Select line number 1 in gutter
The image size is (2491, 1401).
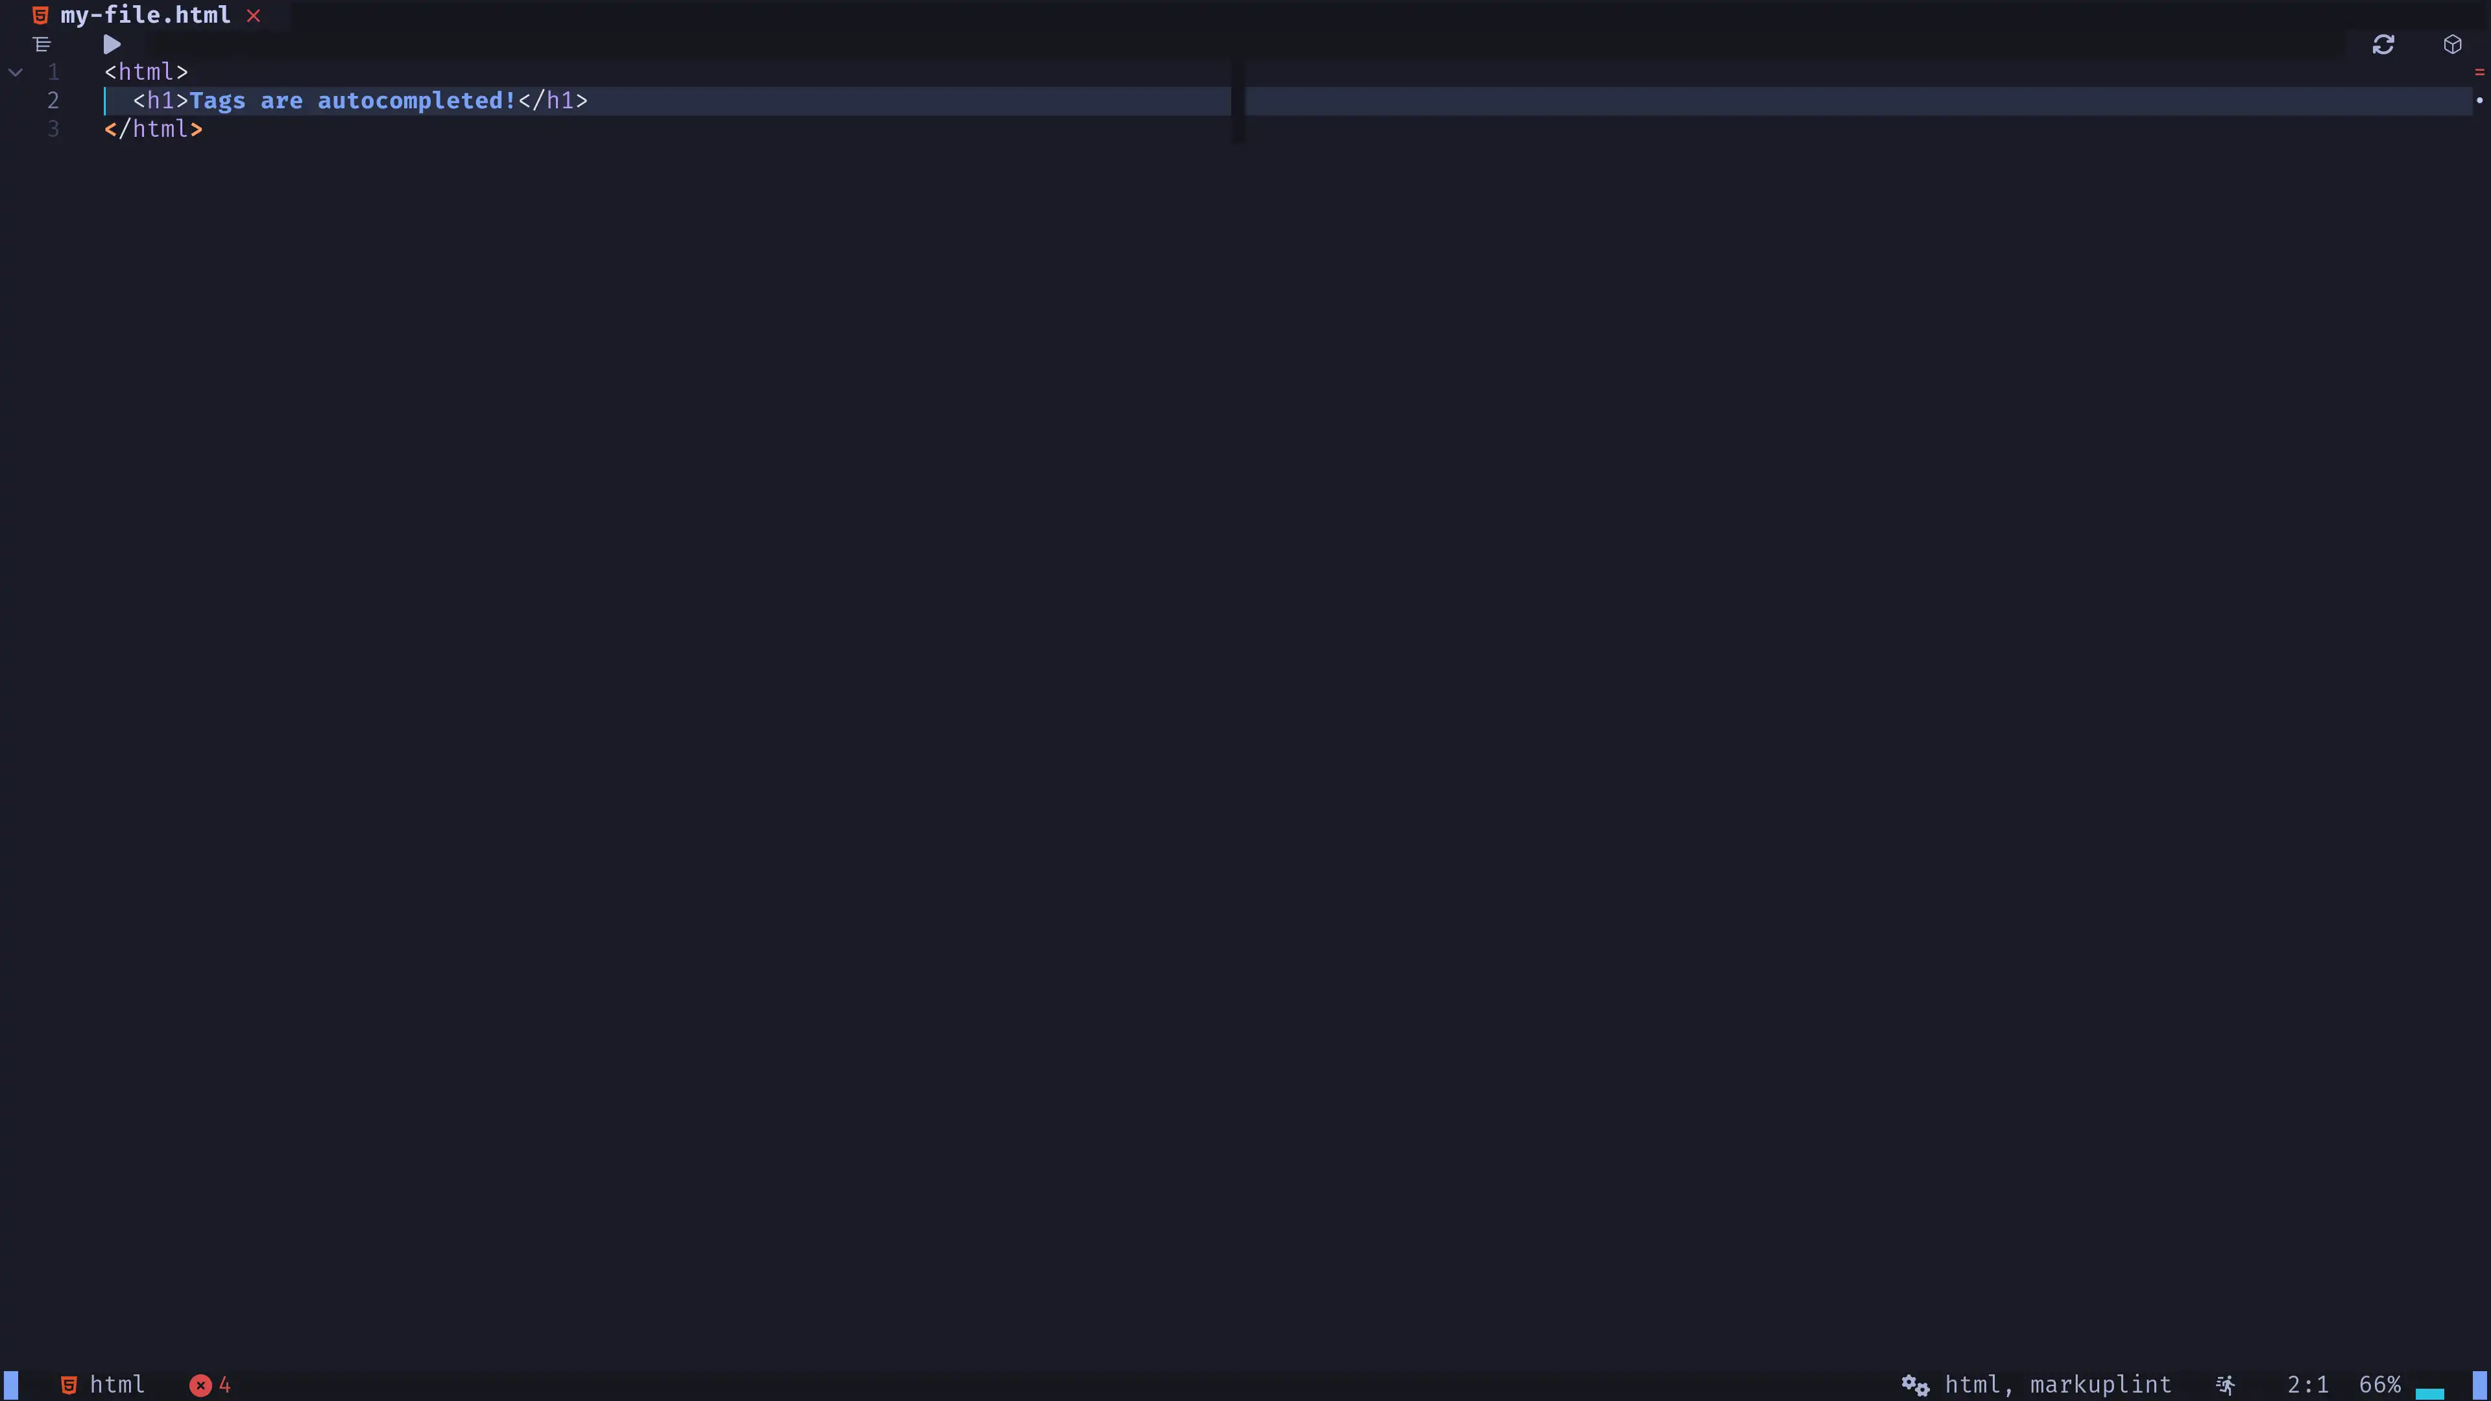pos(54,73)
